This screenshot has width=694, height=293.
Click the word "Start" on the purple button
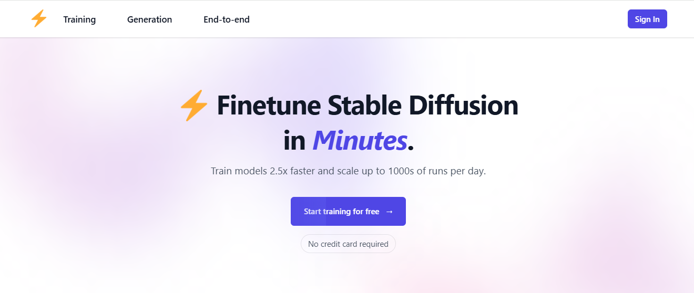312,212
